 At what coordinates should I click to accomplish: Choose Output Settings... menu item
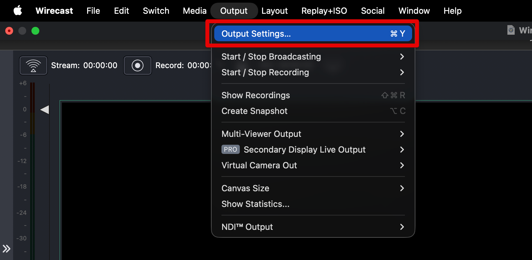pyautogui.click(x=313, y=34)
